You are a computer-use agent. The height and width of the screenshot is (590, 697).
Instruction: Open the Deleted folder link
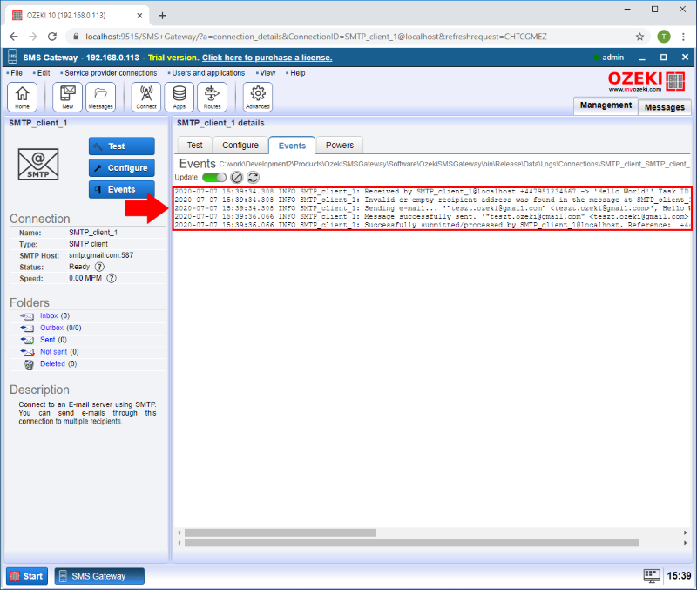click(52, 363)
